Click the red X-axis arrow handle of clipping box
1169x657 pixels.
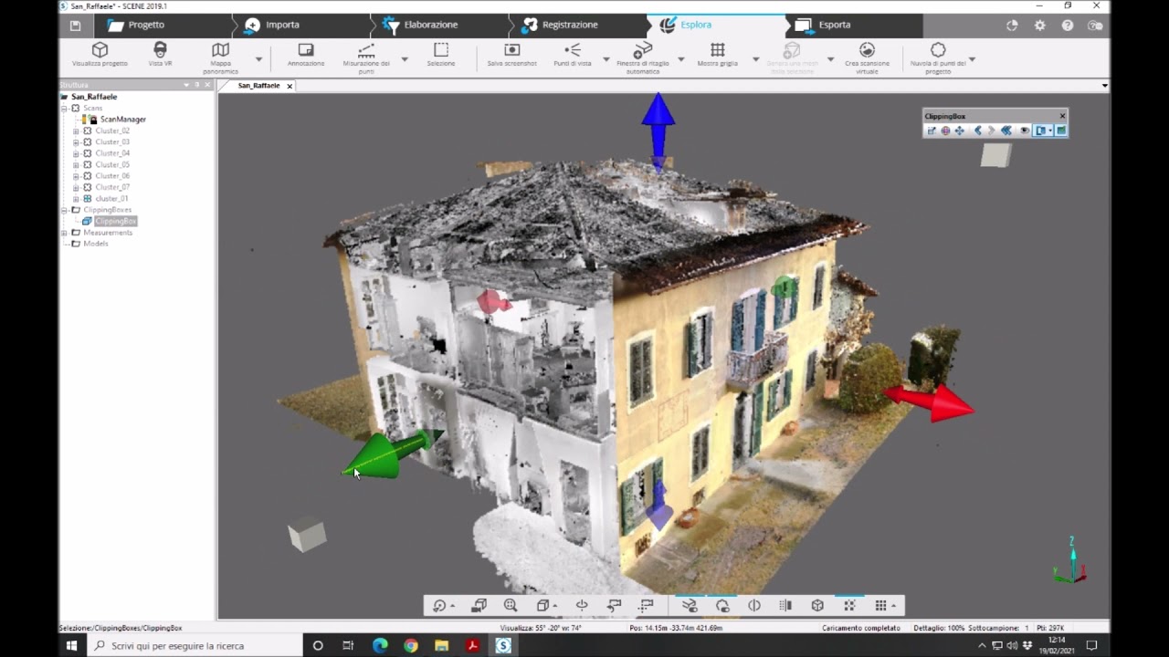(932, 402)
